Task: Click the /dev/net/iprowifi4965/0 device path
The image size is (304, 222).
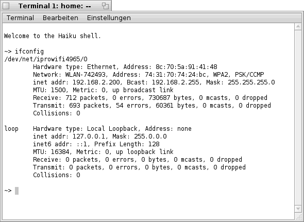Action: [x=46, y=59]
